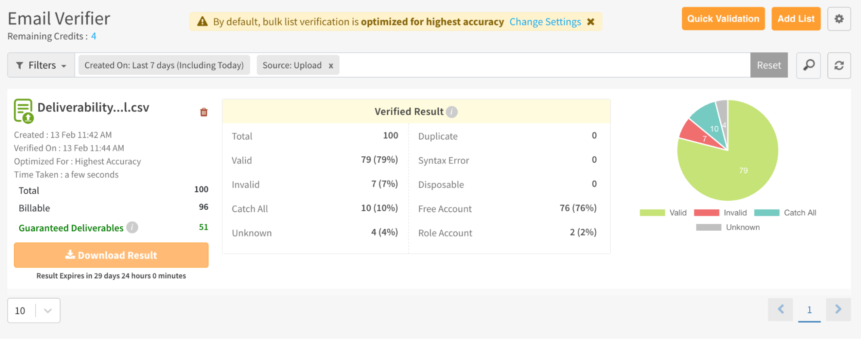The image size is (861, 339).
Task: Click the uploaded CSV file icon
Action: click(x=24, y=110)
